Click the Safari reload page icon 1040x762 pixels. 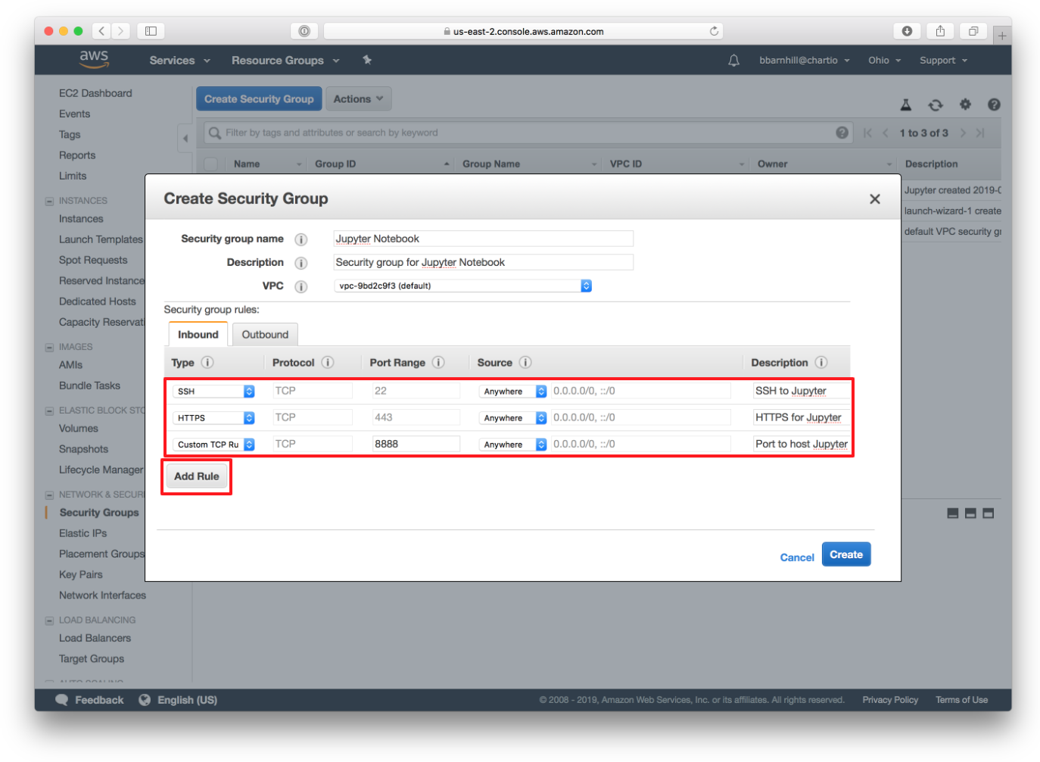714,31
